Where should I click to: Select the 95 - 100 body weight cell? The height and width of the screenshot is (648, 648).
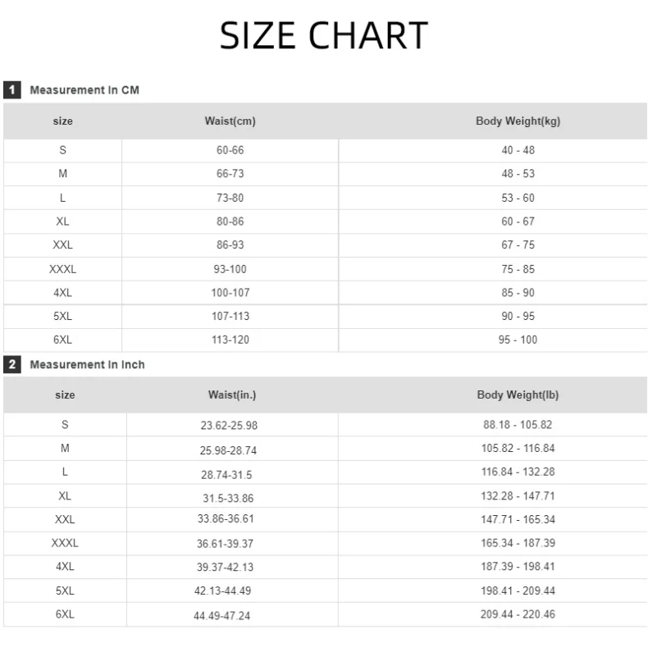tap(518, 340)
